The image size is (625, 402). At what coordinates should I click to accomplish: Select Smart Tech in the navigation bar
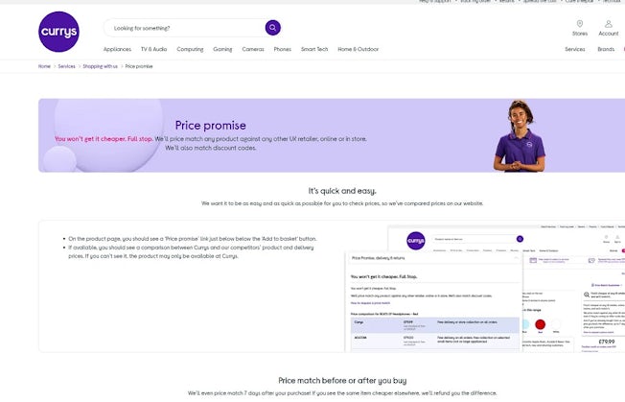pyautogui.click(x=313, y=49)
